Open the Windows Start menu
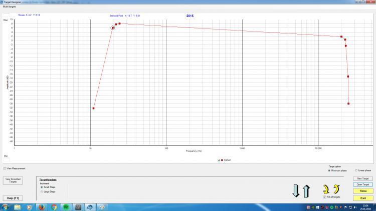 coord(5,207)
